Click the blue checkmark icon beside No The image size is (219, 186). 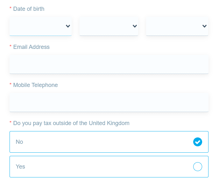(x=198, y=142)
